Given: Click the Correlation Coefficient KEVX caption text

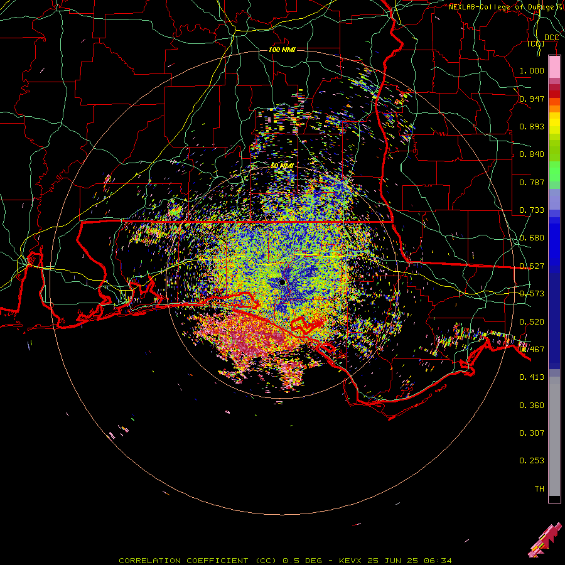Looking at the screenshot, I should pyautogui.click(x=285, y=561).
